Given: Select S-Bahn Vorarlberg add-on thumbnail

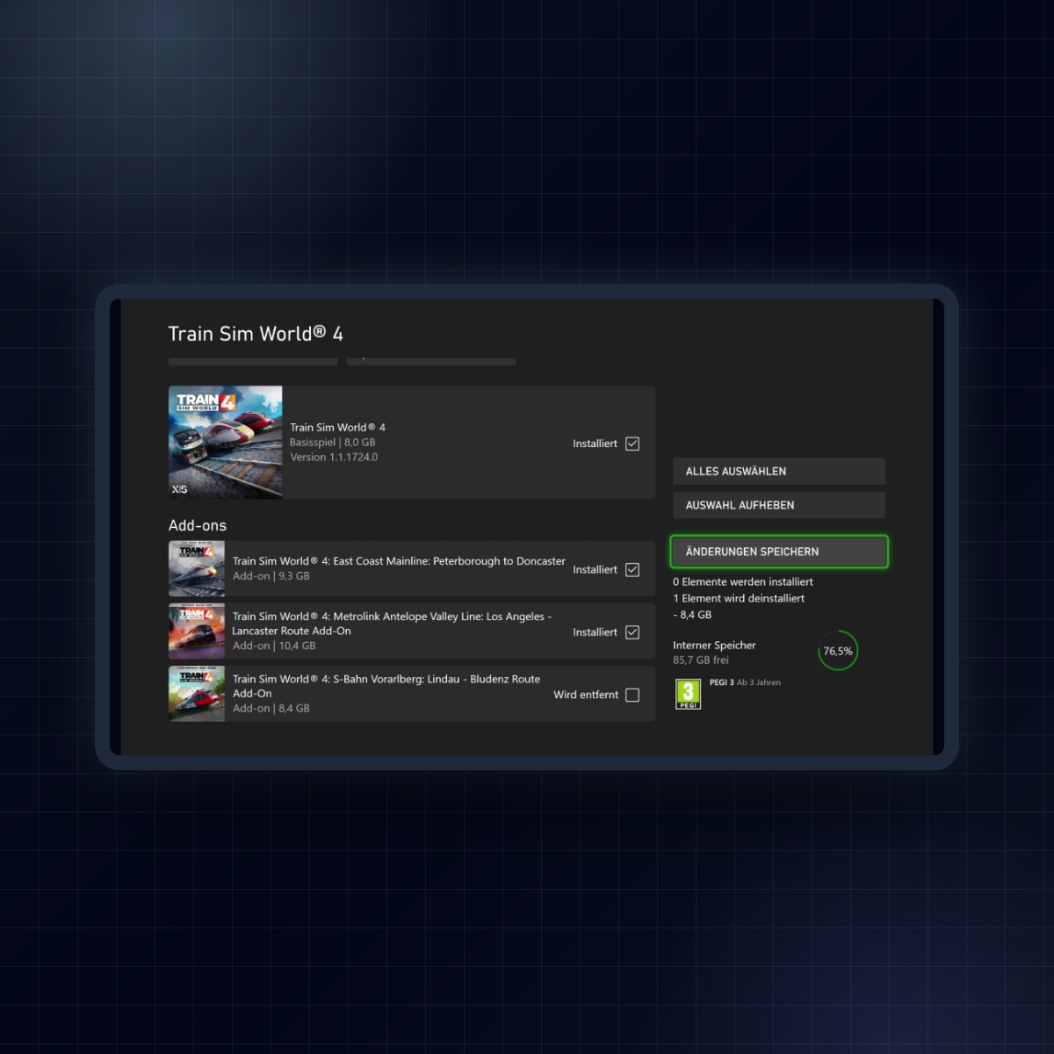Looking at the screenshot, I should pos(197,694).
